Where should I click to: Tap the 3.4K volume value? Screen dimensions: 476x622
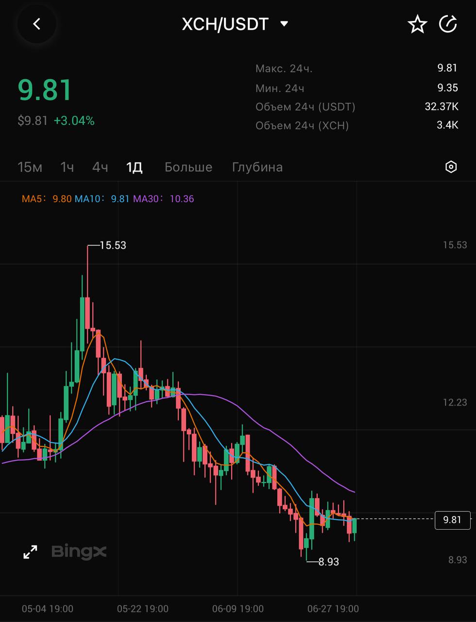coord(447,125)
